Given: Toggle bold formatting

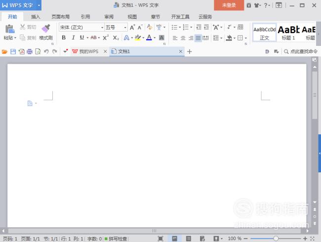Looking at the screenshot, I should click(64, 38).
